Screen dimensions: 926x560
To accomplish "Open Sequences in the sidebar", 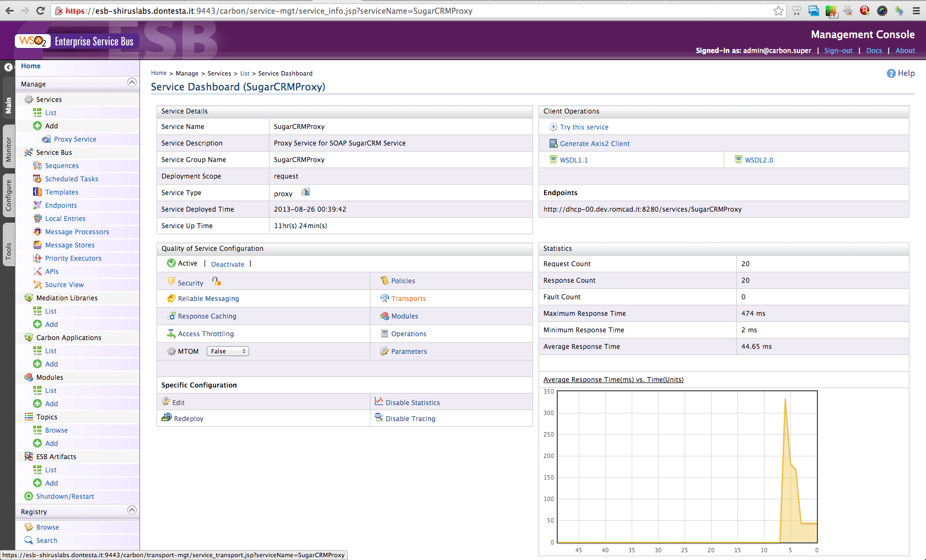I will tap(62, 165).
